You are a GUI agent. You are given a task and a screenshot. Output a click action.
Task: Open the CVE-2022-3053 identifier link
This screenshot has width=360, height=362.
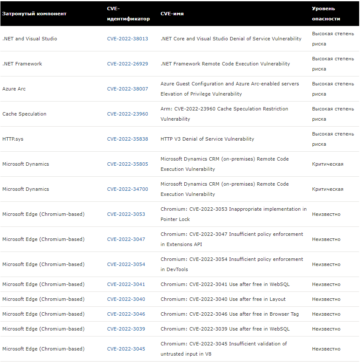pos(126,214)
